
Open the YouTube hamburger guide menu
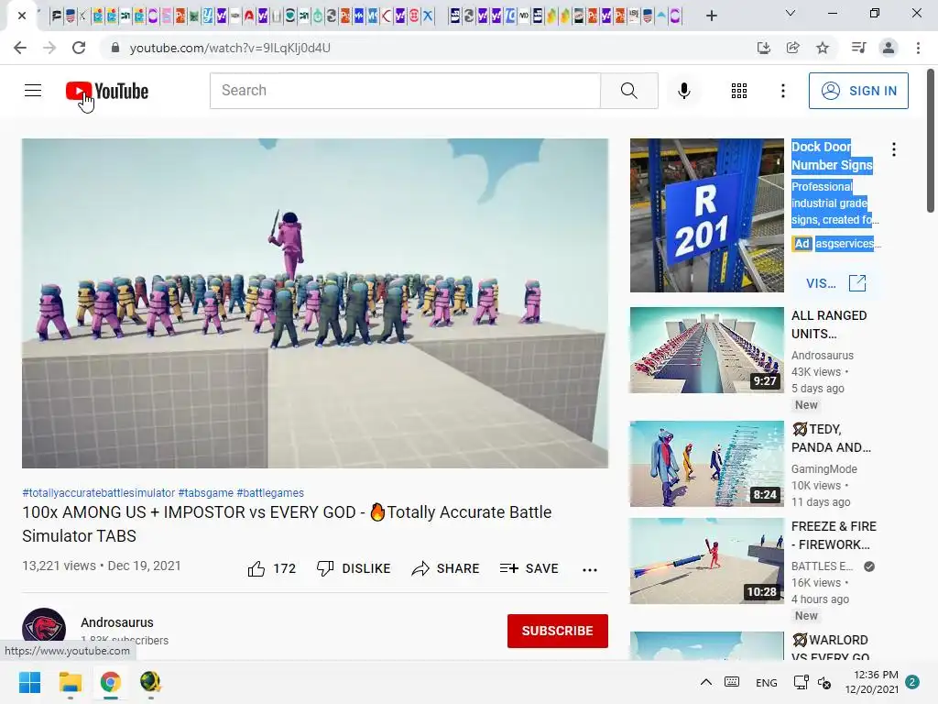33,91
